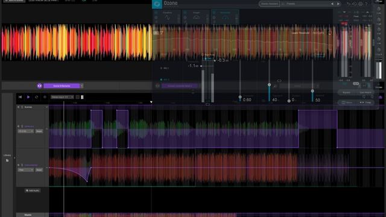
Task: Click the meter bars icon beside the checkbox
Action: point(82,97)
